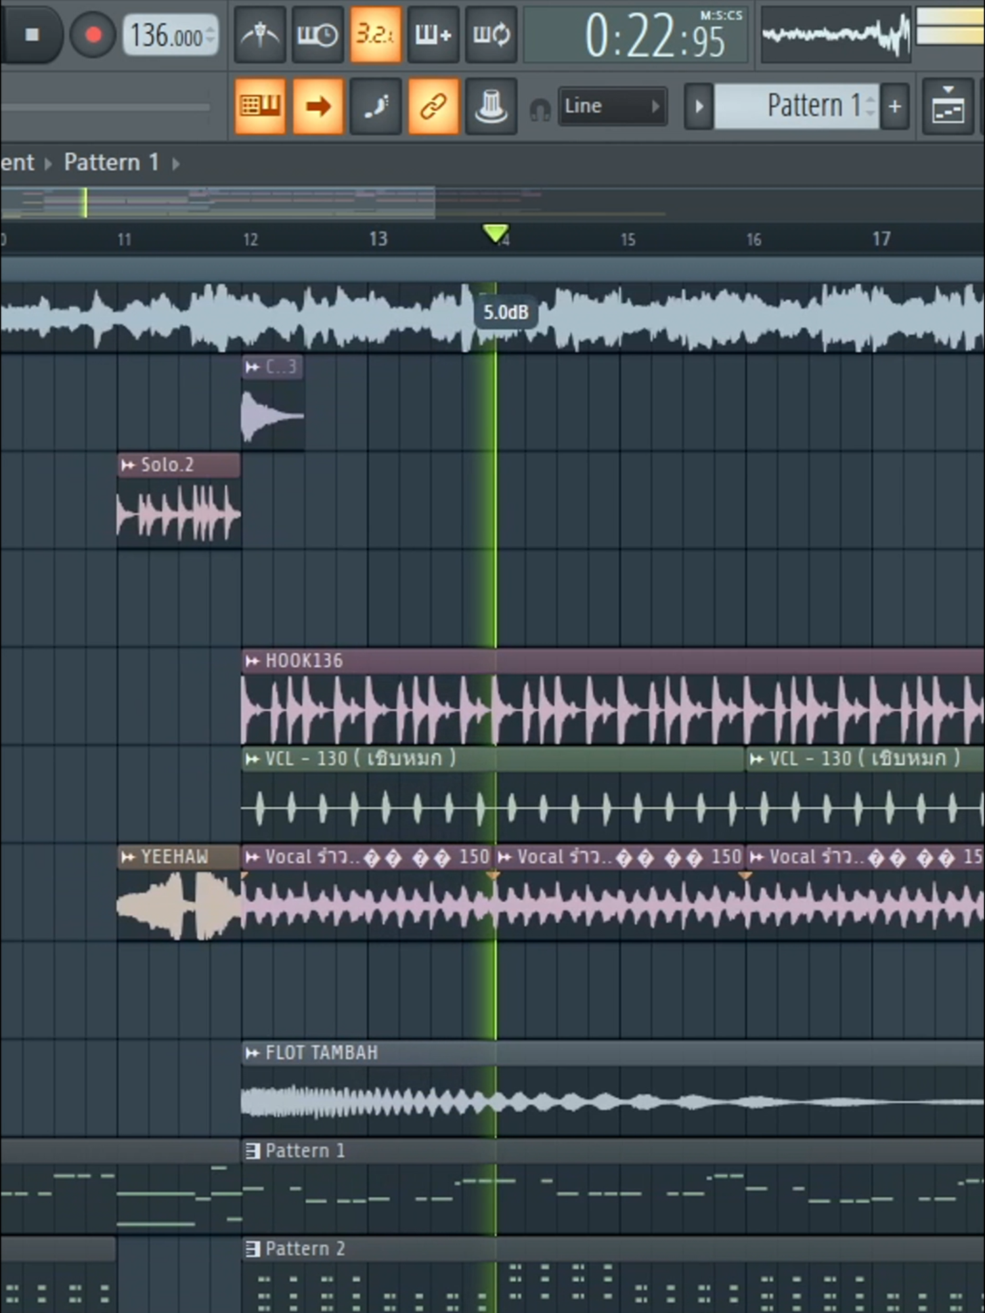
Task: Toggle wait for input before recording
Action: click(318, 34)
